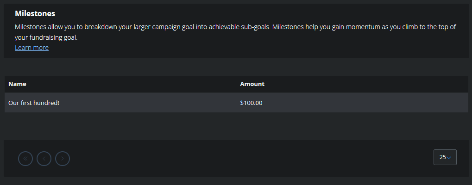
Task: Sort milestones by the Amount column header
Action: (252, 84)
